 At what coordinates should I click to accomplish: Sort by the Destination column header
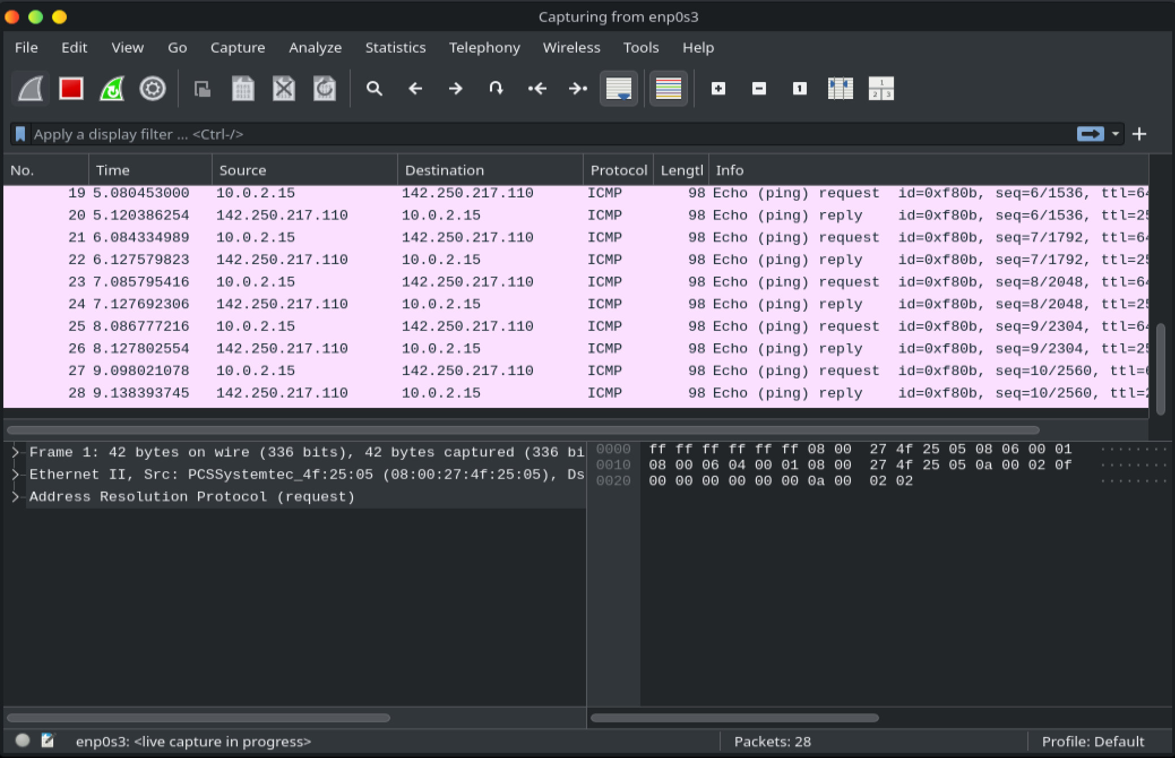(490, 170)
